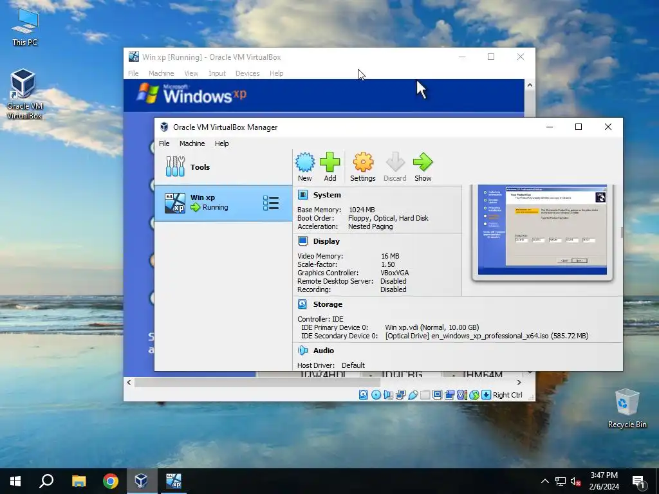Click the Storage section header text
This screenshot has width=659, height=494.
tap(328, 304)
